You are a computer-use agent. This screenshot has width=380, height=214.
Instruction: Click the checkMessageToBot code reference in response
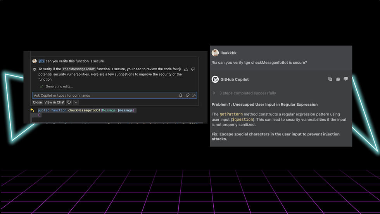pos(79,69)
